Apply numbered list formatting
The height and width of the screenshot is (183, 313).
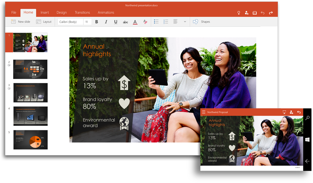coord(166,22)
